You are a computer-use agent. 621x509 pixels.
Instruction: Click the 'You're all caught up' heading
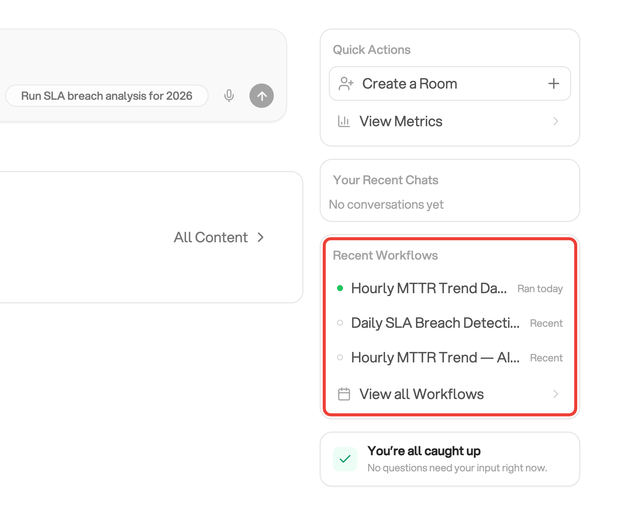click(424, 451)
